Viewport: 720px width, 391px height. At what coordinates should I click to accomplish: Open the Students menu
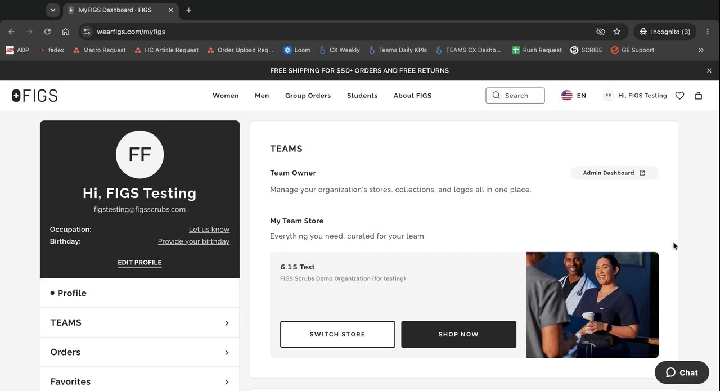coord(362,96)
